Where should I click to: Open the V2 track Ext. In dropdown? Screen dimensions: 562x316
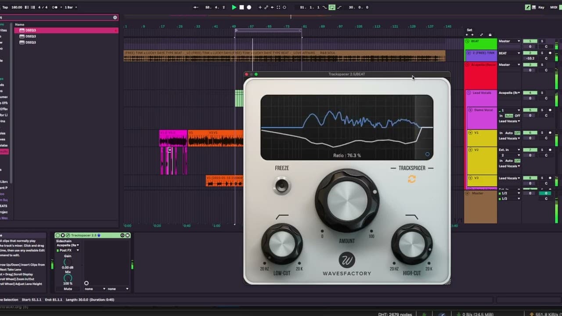click(509, 150)
